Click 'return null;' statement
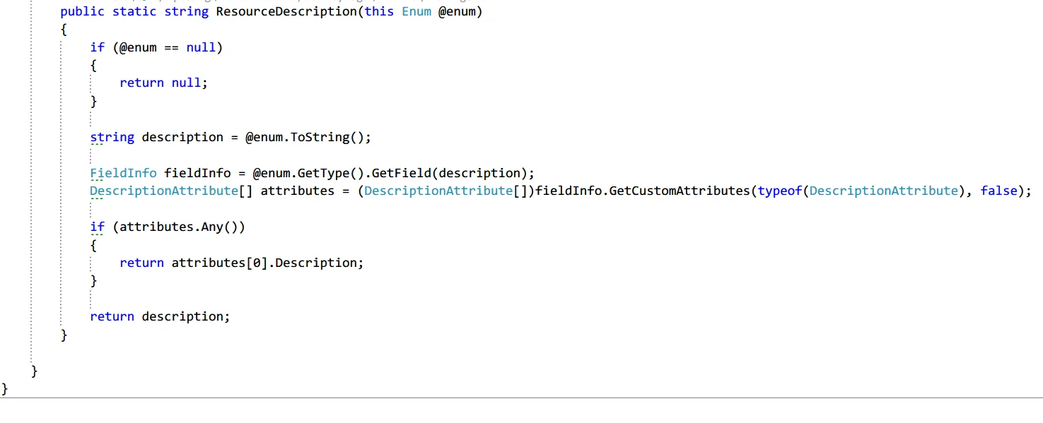 (163, 83)
